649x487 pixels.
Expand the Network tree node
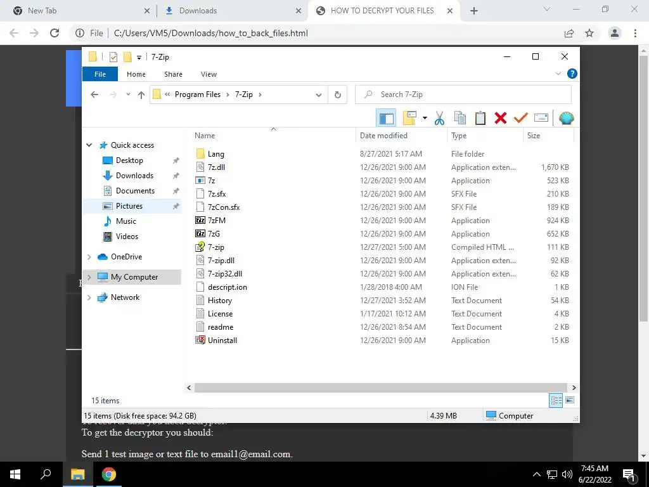tap(89, 297)
